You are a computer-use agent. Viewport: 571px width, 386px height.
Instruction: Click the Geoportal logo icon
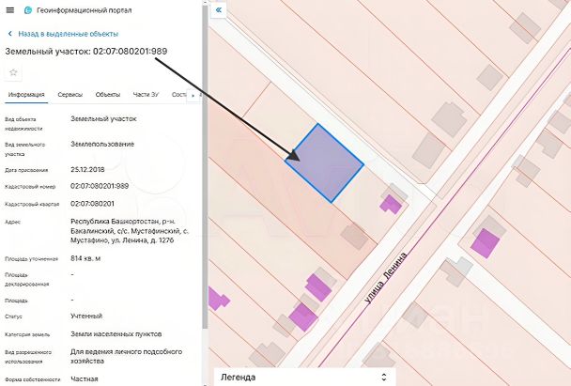click(27, 10)
